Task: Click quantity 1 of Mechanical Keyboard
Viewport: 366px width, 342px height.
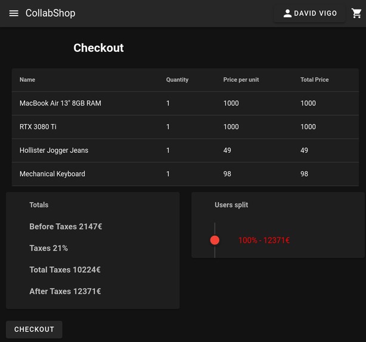Action: [168, 174]
